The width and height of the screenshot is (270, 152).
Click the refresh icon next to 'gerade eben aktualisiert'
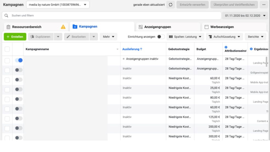170,5
